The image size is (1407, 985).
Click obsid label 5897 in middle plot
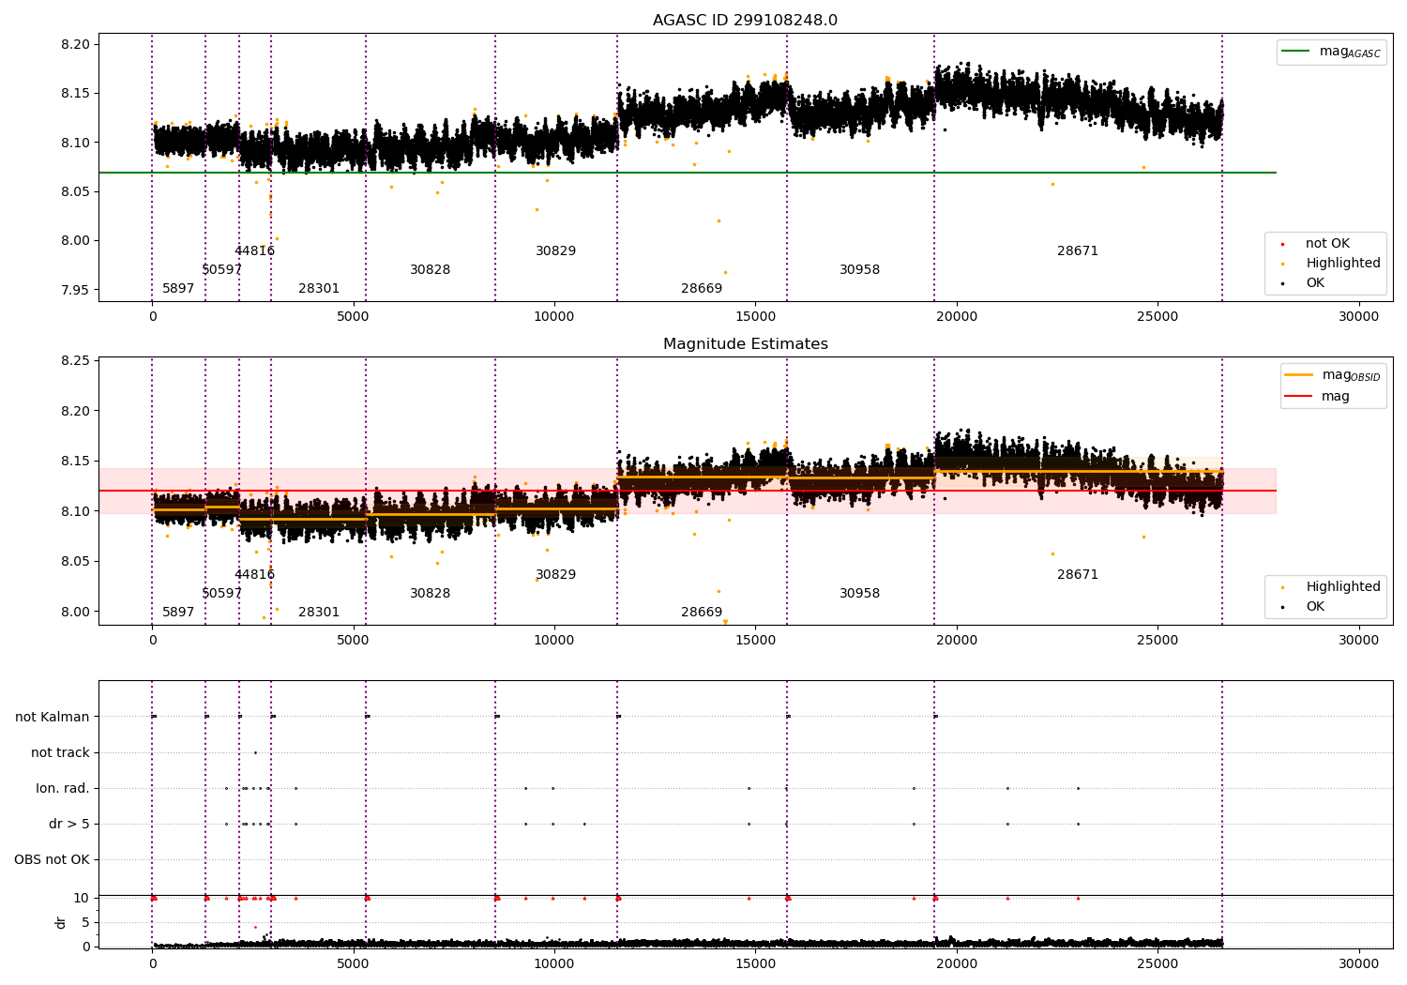click(x=178, y=613)
